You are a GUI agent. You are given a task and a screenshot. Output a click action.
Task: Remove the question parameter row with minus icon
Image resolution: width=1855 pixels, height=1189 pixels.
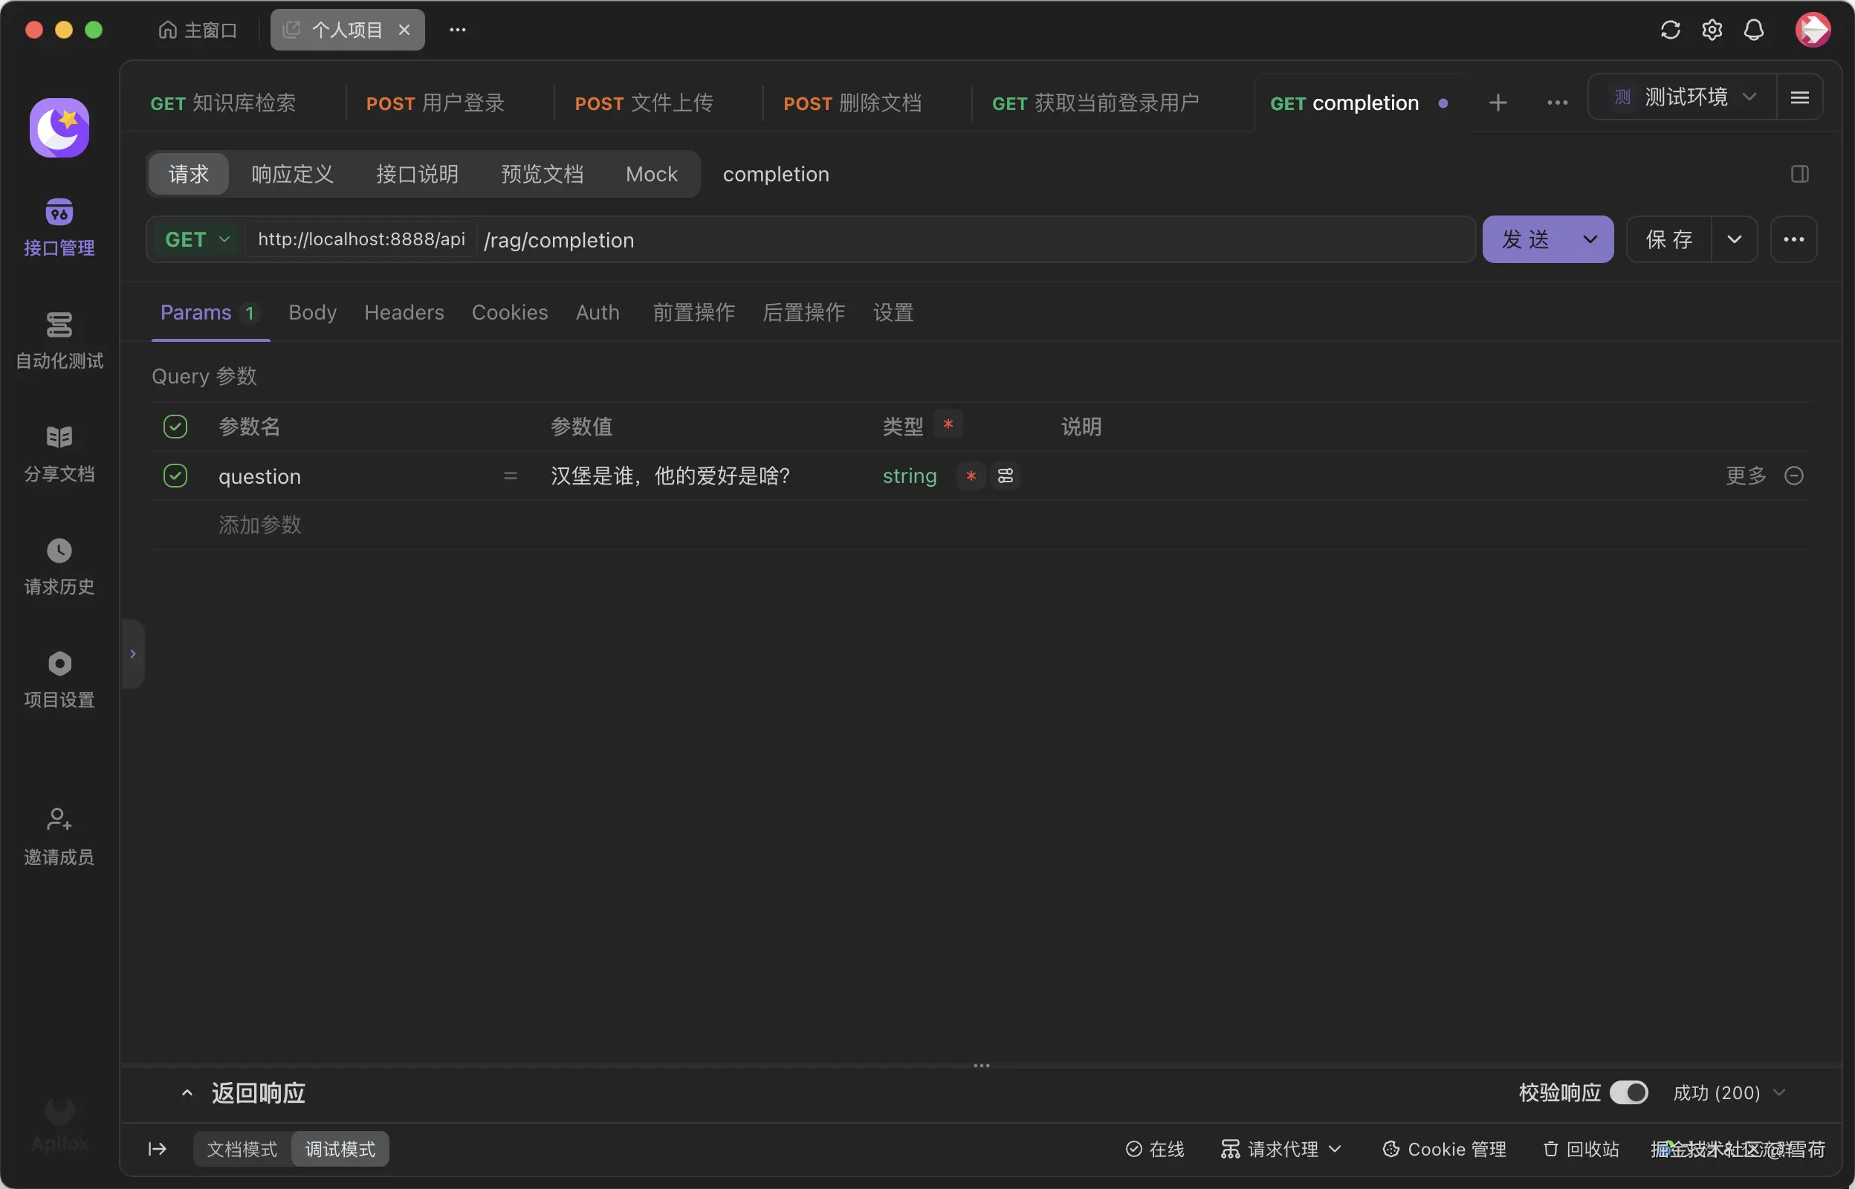pyautogui.click(x=1794, y=476)
